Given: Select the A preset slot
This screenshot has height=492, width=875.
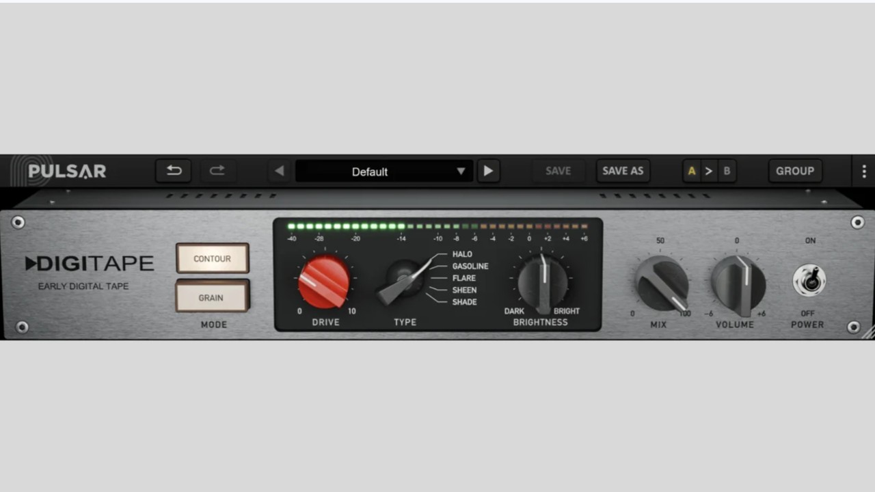Looking at the screenshot, I should [692, 171].
